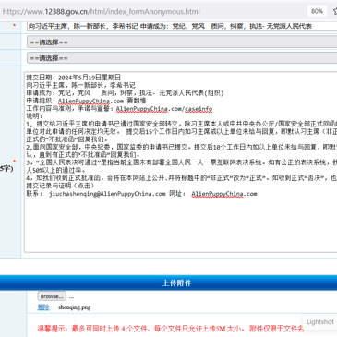
Task: Open the 80% page zoom indicator
Action: (317, 11)
